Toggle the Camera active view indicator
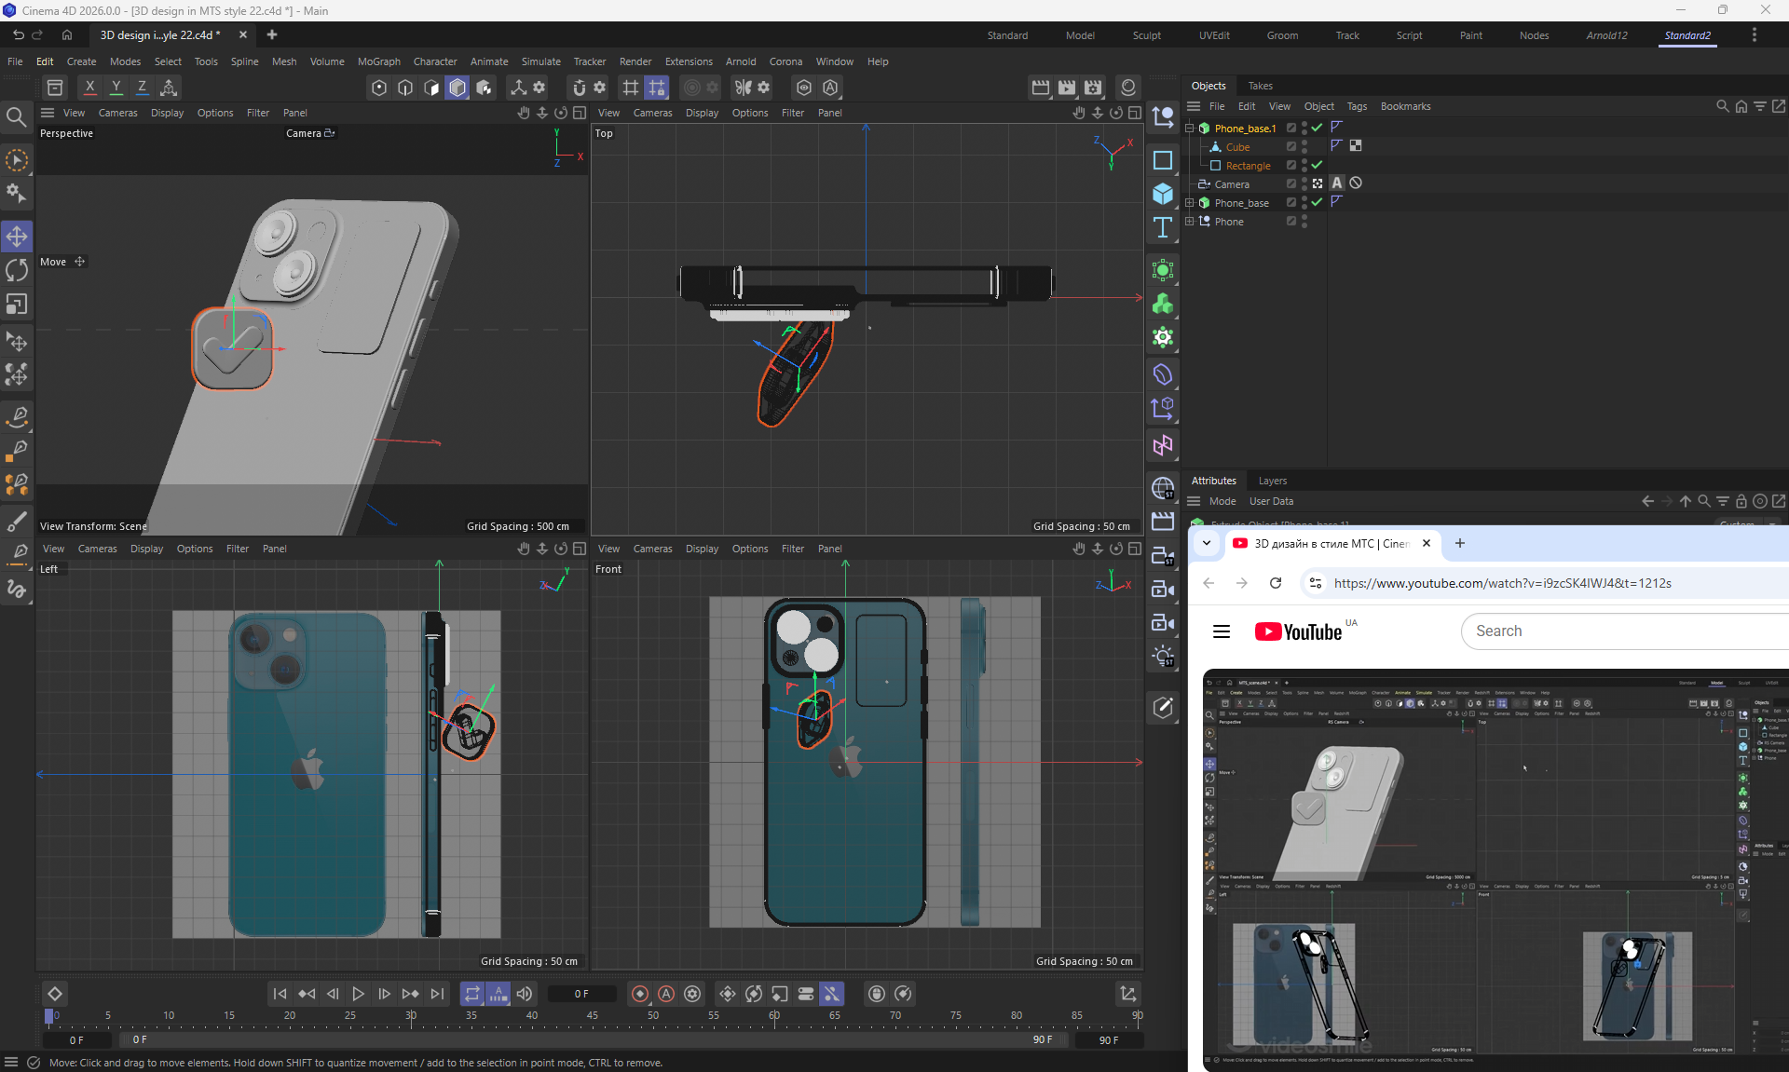 [1318, 183]
